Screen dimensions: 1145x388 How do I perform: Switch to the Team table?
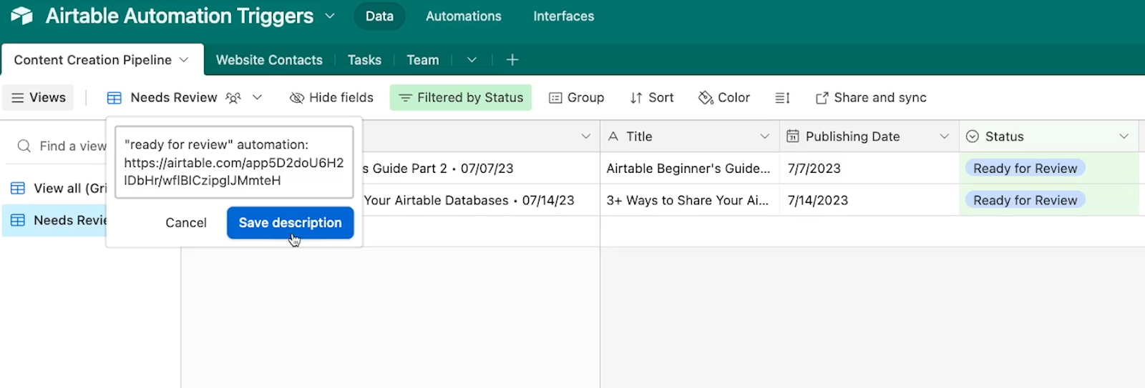coord(423,60)
